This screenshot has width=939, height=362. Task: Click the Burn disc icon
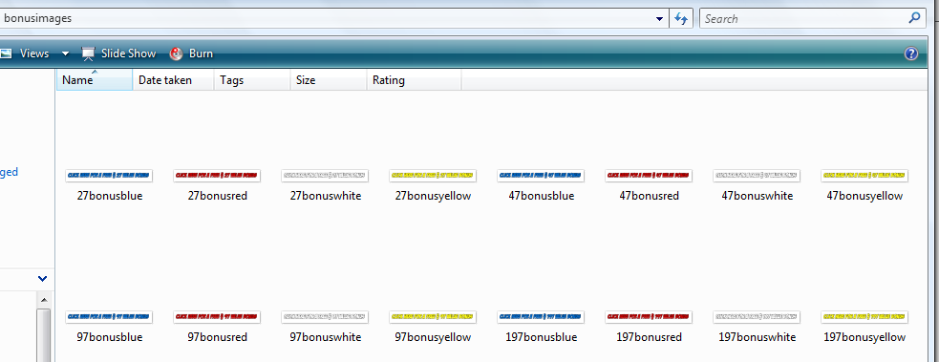tap(176, 53)
